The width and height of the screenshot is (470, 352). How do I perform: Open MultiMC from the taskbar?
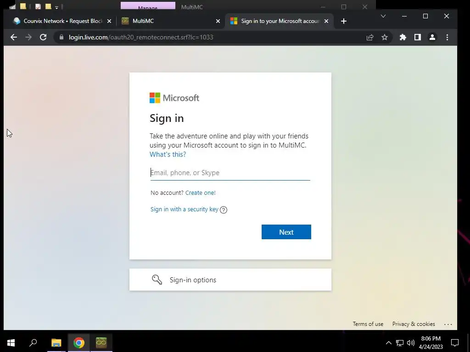[101, 343]
